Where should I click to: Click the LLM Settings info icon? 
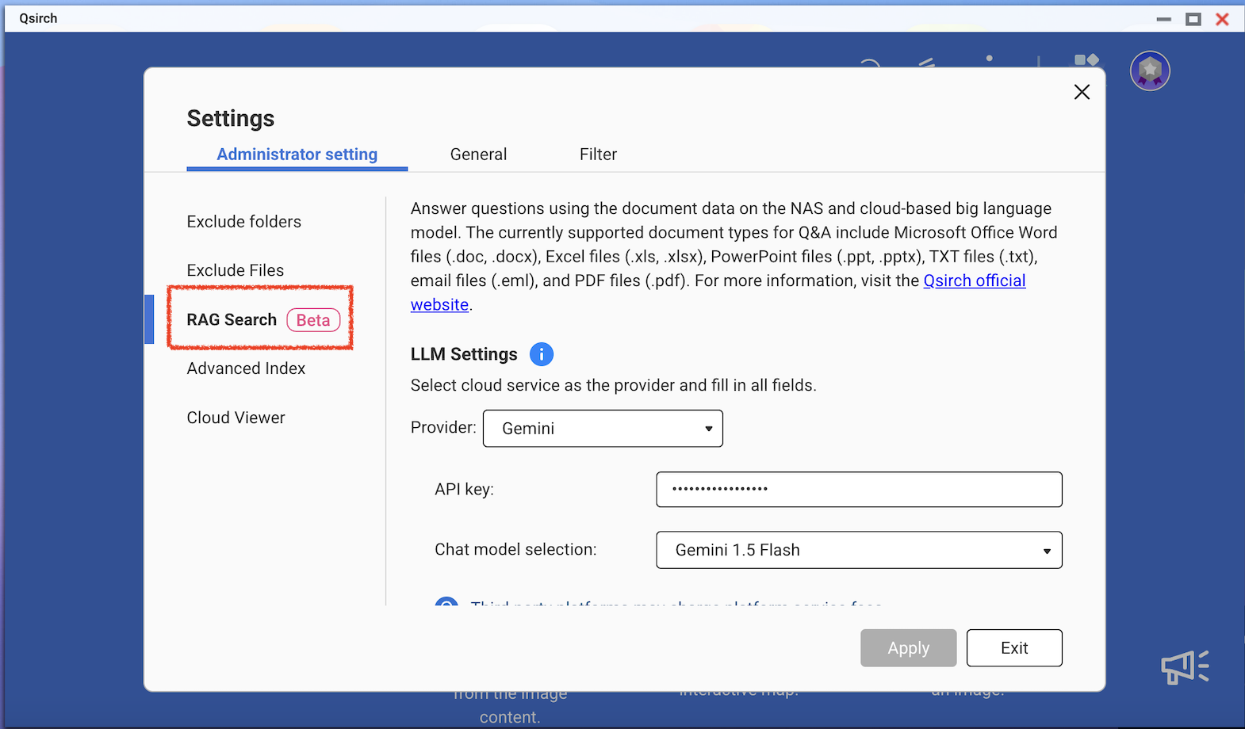[542, 354]
